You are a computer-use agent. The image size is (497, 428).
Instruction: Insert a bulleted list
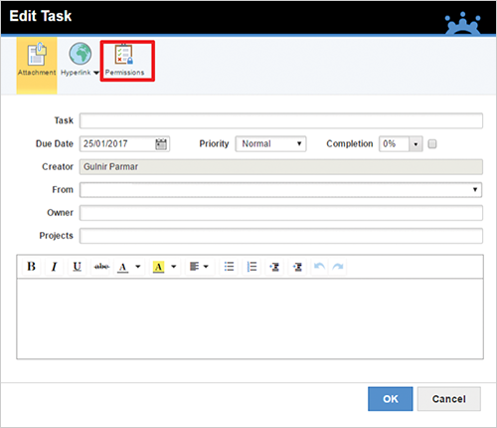[229, 267]
